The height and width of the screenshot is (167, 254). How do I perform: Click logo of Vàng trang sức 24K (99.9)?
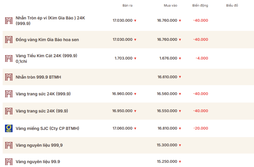(9, 111)
